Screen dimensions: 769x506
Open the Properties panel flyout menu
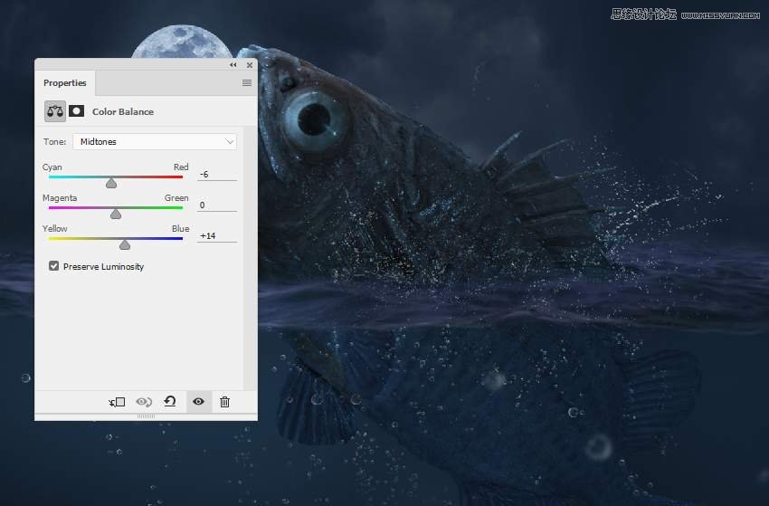(x=246, y=83)
